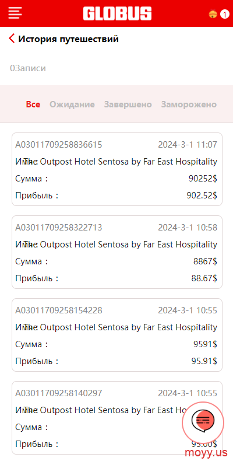Click the История путешествий title
The width and height of the screenshot is (233, 461).
(x=68, y=39)
